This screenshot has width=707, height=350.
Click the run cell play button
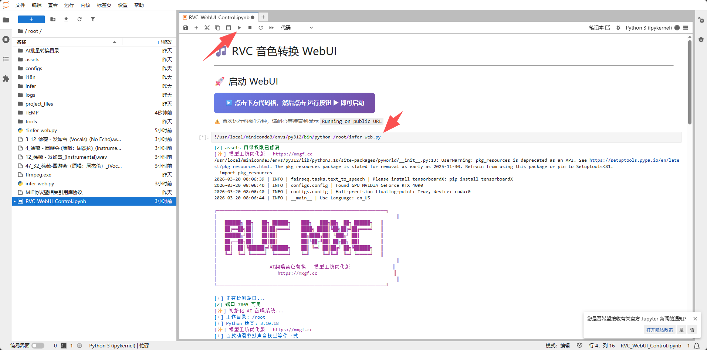click(239, 28)
